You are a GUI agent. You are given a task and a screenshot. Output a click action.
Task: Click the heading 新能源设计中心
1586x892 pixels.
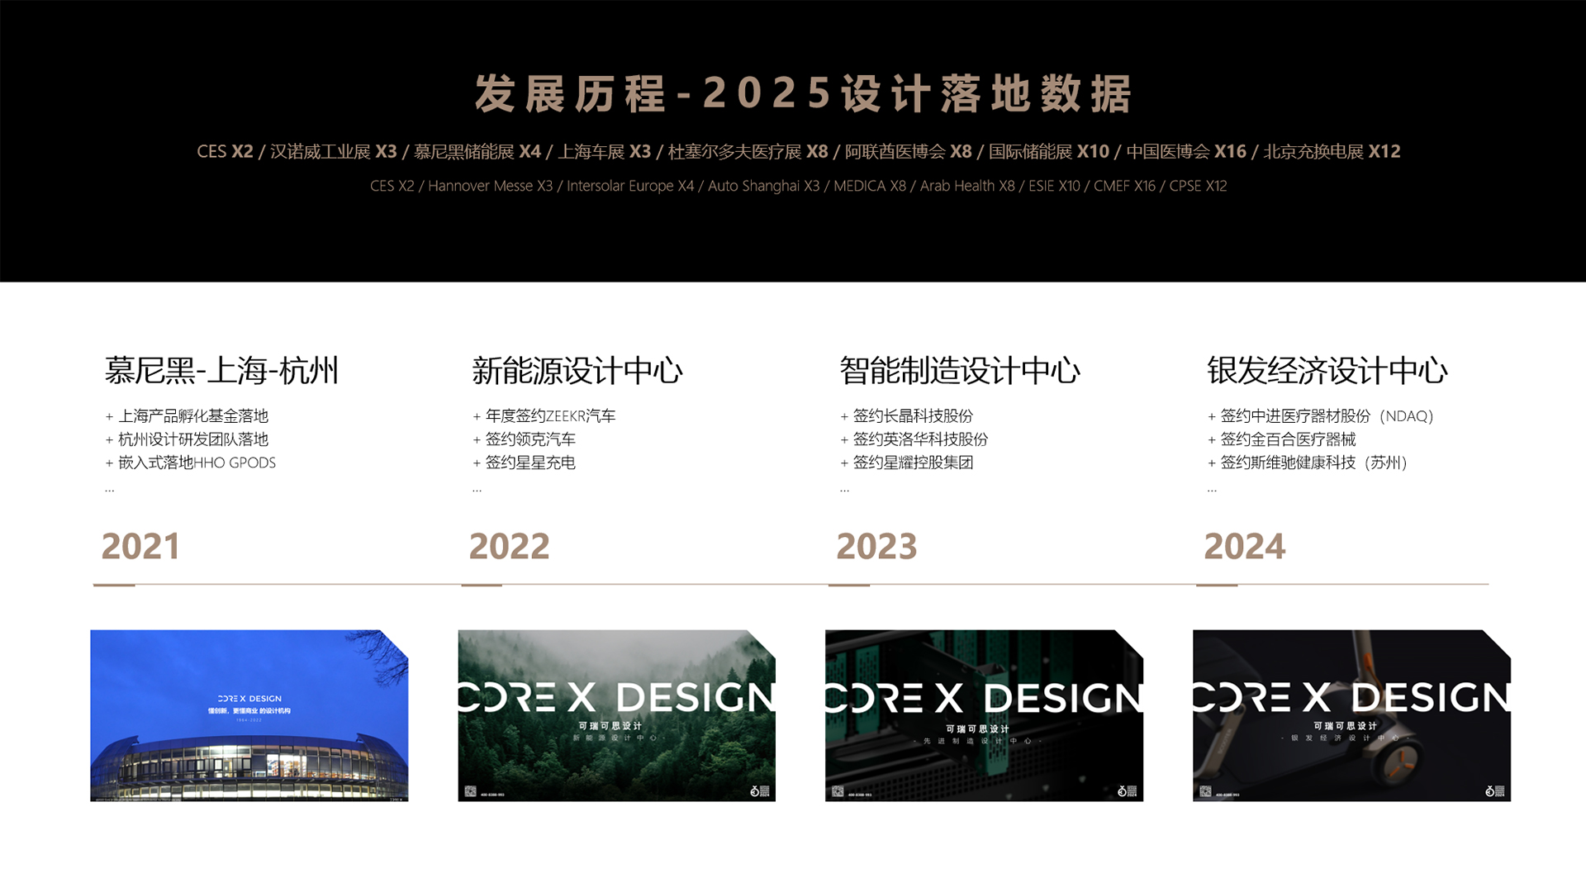point(577,370)
